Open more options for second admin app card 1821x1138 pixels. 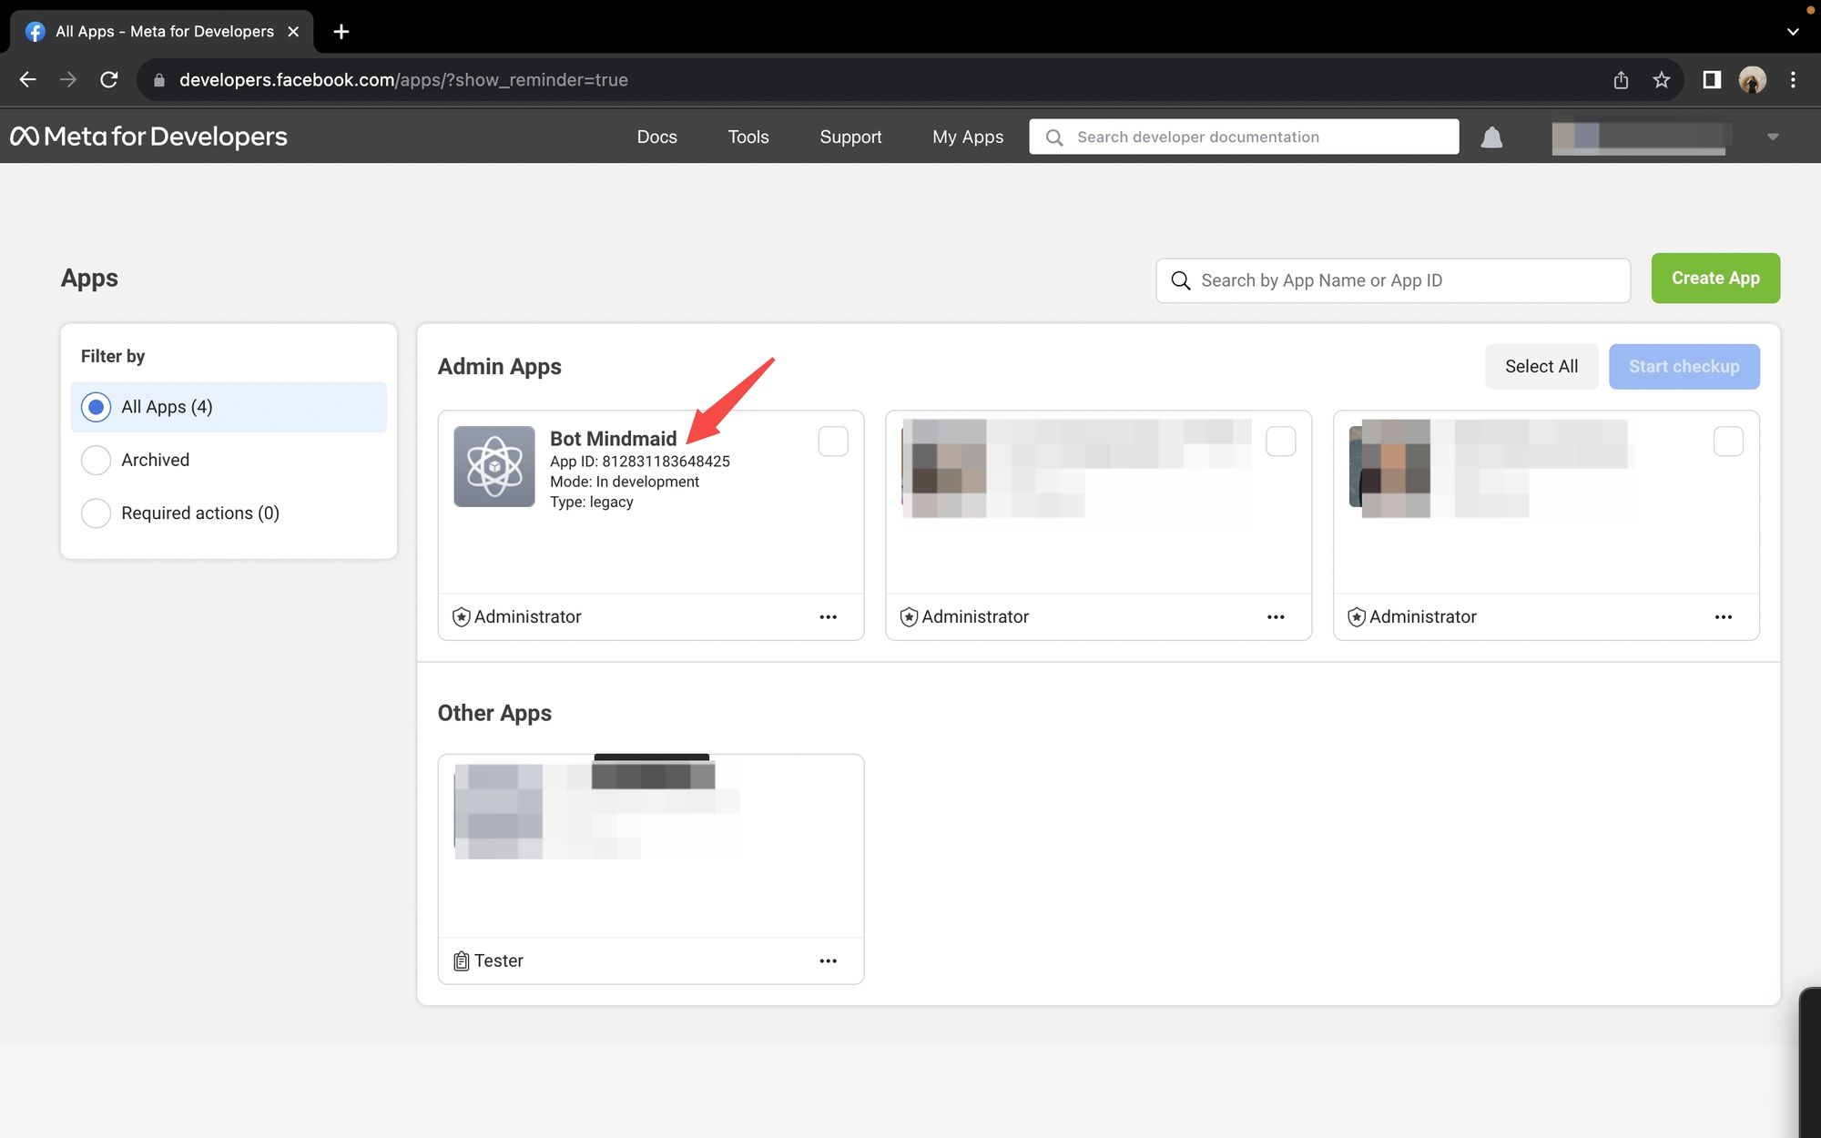coord(1276,617)
